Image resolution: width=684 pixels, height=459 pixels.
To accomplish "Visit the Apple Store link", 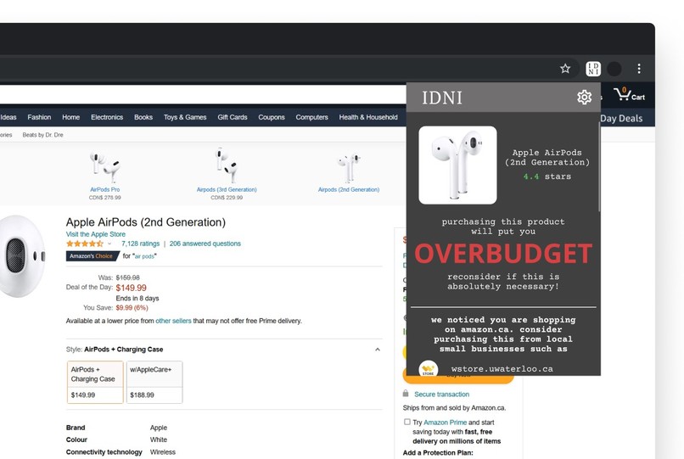I will click(x=96, y=234).
